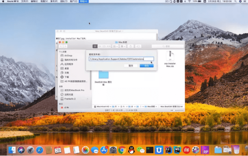Open 下载 (Downloads) in the sidebar
The height and width of the screenshot is (156, 248).
tap(67, 77)
